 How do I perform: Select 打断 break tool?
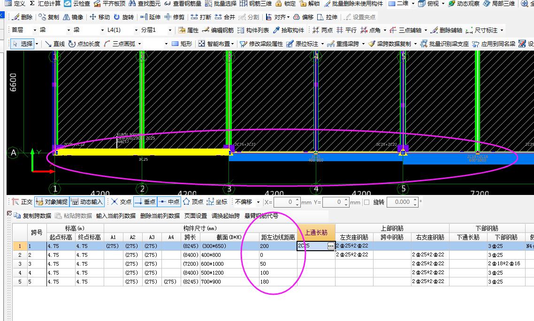point(201,17)
